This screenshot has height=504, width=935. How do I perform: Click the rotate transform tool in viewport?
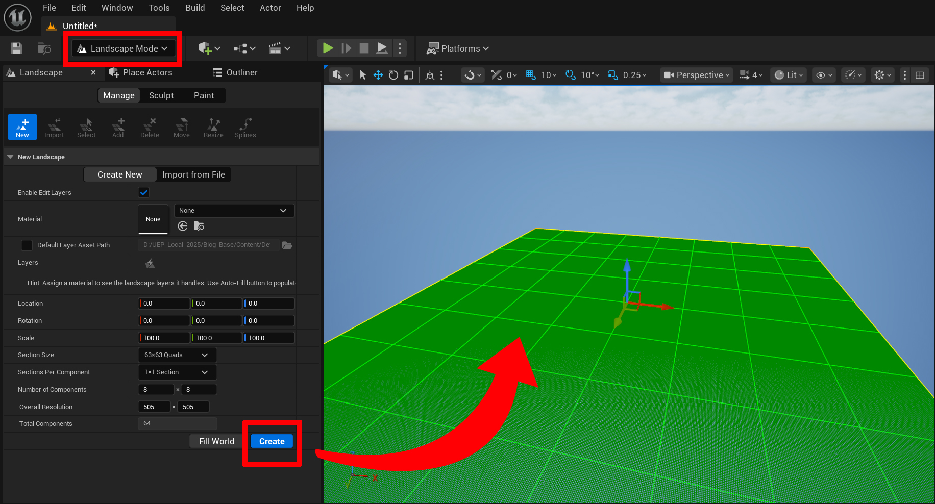[393, 75]
